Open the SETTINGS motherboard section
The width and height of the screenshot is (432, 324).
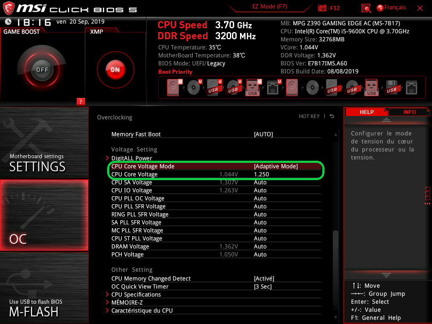[x=44, y=143]
